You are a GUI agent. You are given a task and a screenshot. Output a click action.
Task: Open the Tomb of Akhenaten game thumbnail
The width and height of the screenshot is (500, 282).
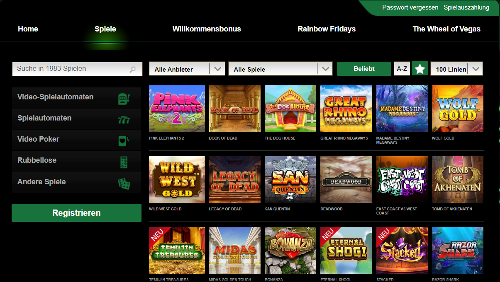pyautogui.click(x=458, y=179)
